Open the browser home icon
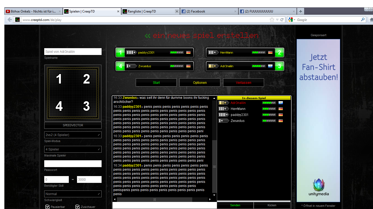Viewport: 373px width, 209px height. pos(371,20)
